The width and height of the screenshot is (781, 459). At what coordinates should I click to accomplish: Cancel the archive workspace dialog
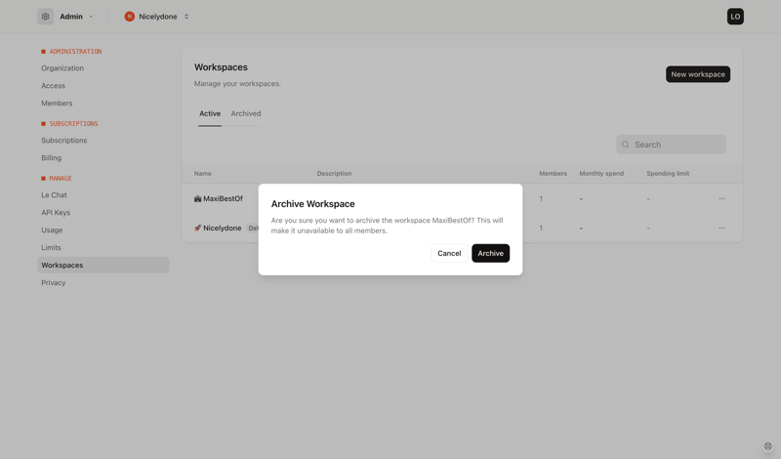pos(449,253)
